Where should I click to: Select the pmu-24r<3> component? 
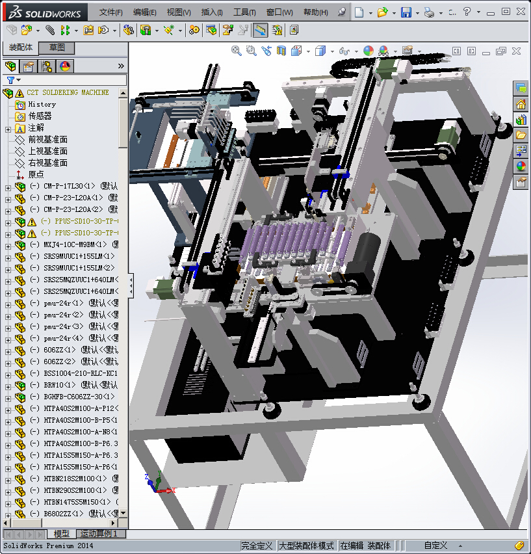coord(74,326)
